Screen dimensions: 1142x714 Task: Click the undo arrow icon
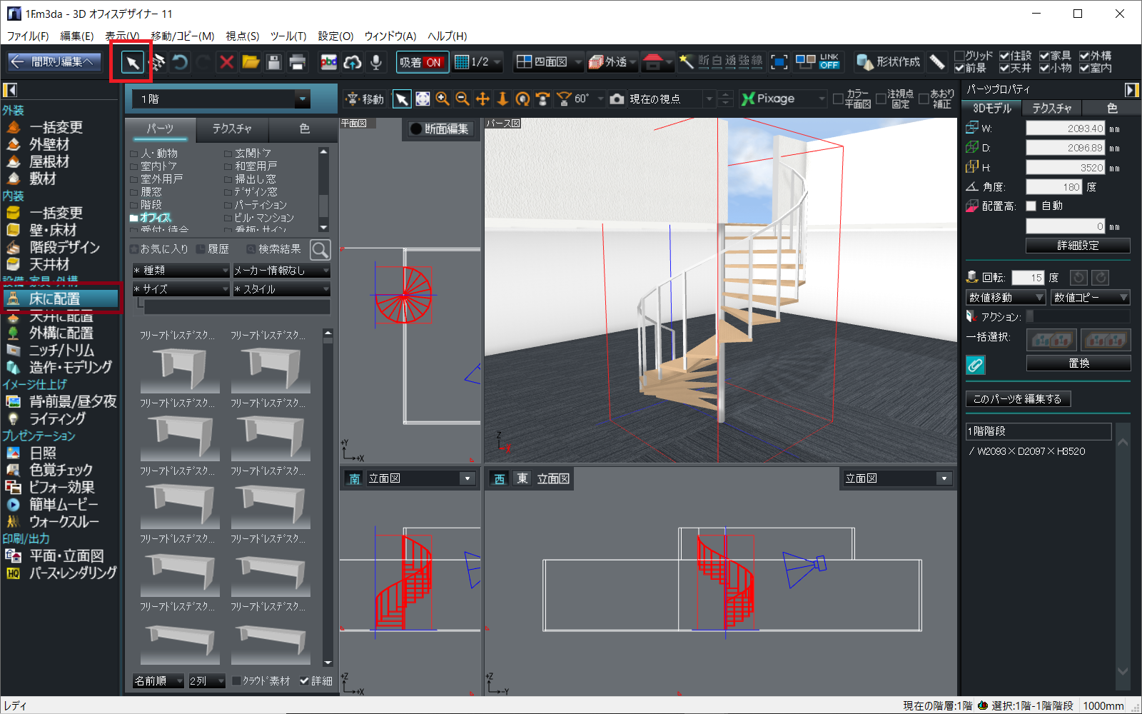180,63
